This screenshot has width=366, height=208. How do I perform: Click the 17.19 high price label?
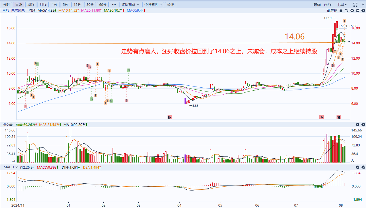pos(329,18)
